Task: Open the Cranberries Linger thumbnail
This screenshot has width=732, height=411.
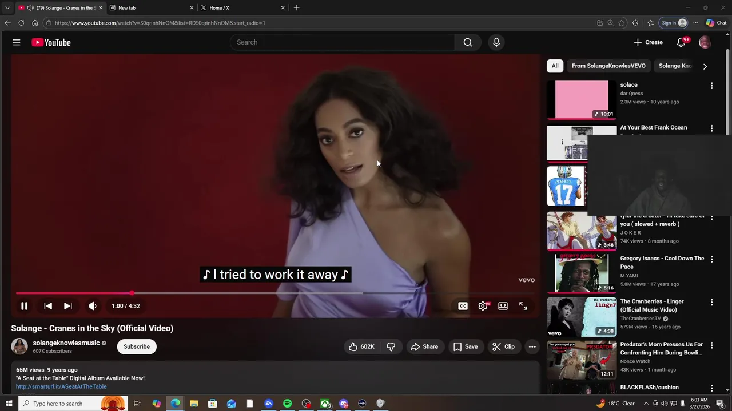Action: point(582,317)
